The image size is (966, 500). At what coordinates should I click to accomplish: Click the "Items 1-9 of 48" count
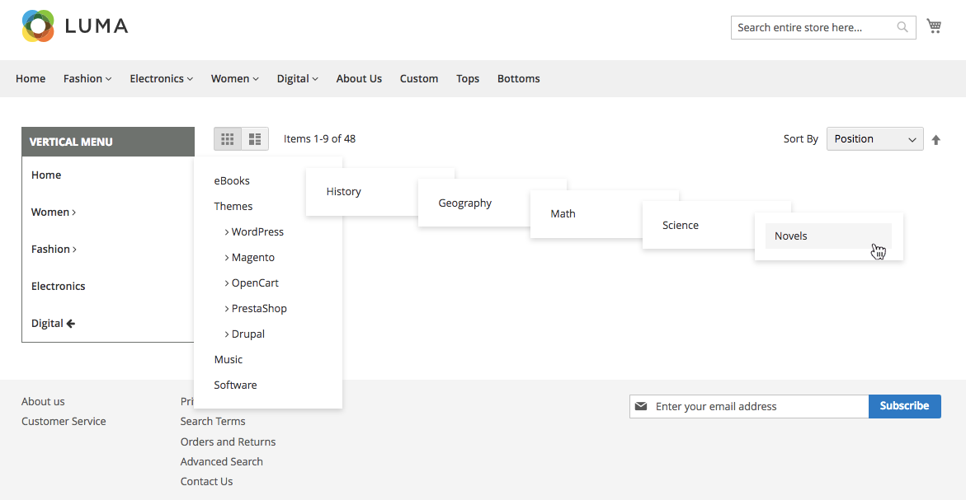tap(320, 139)
